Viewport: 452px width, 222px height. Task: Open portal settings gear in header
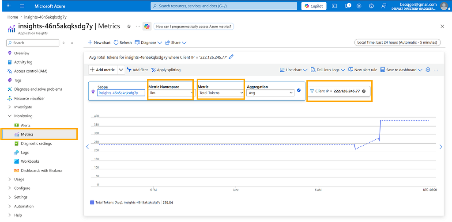pos(359,6)
